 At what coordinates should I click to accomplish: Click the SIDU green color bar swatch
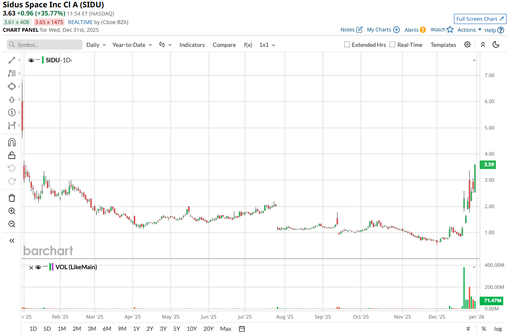click(x=43, y=60)
